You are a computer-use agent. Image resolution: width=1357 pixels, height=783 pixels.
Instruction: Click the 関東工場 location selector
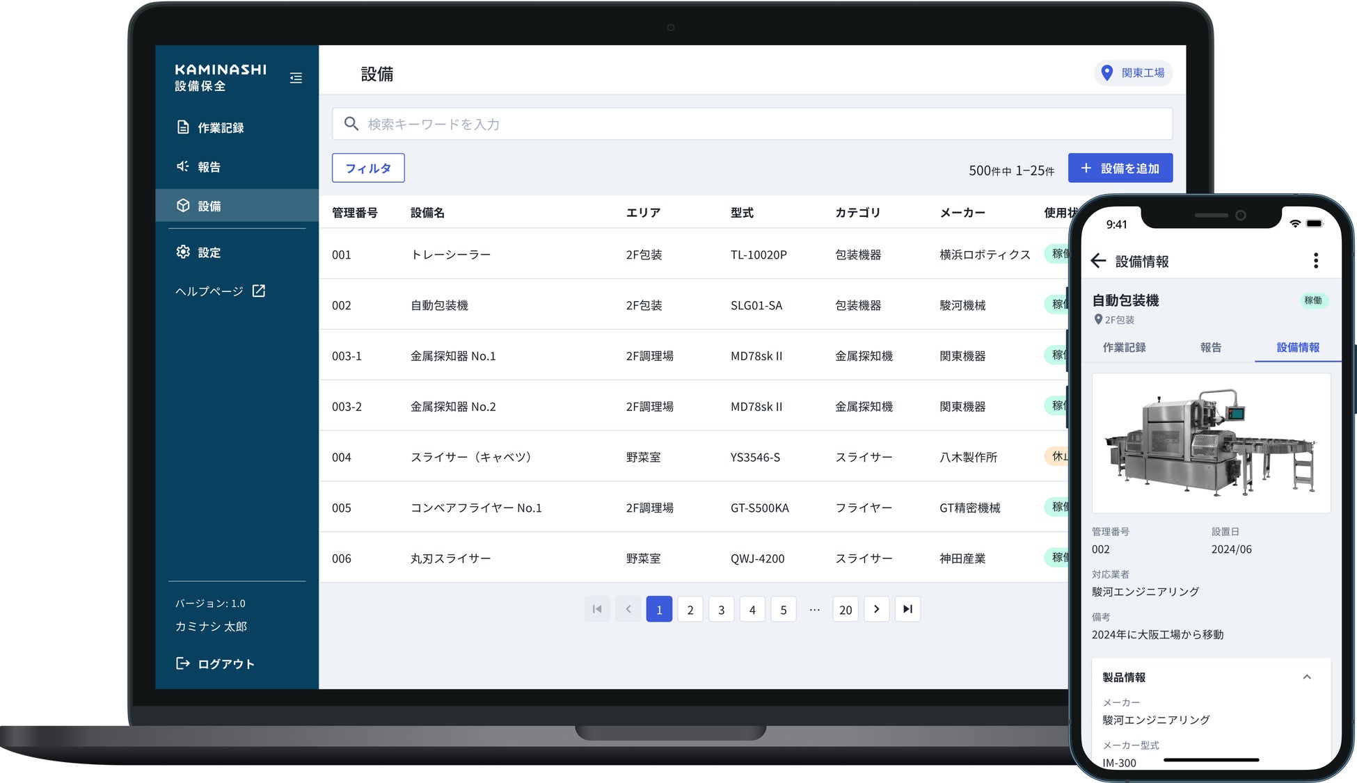(x=1133, y=73)
